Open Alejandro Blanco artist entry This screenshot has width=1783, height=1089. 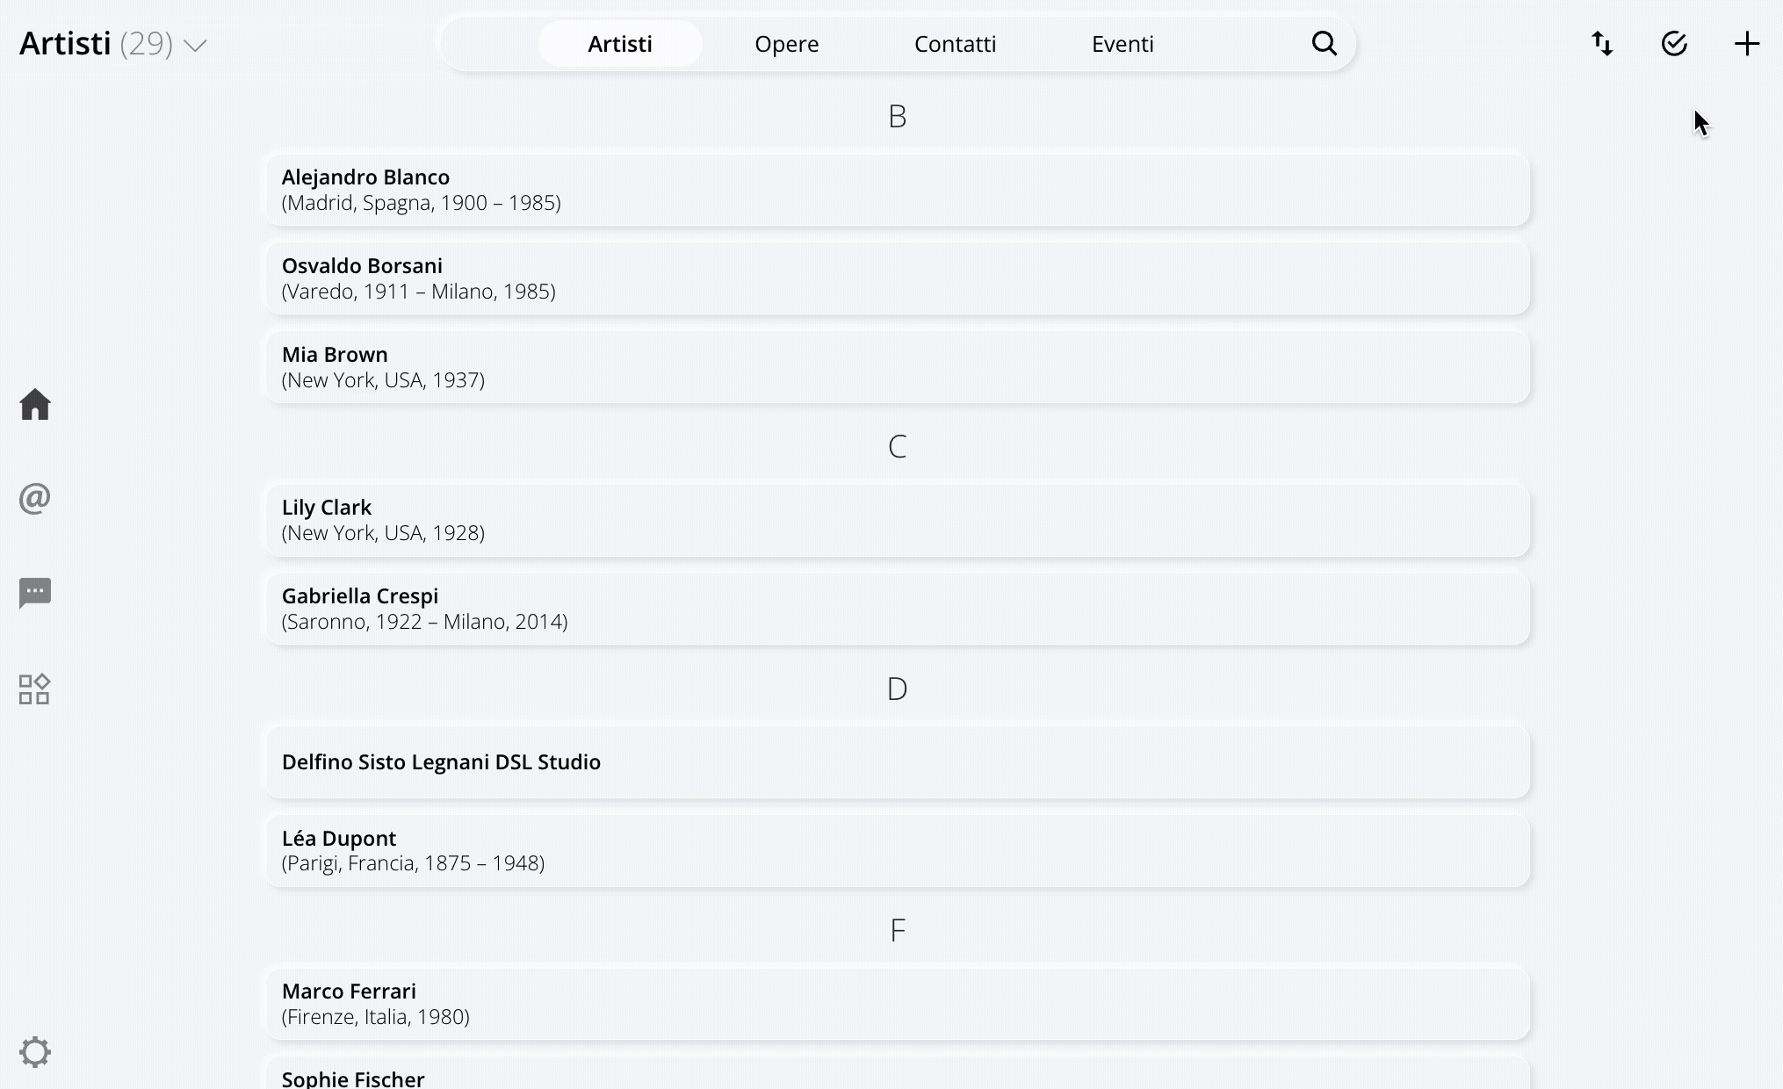click(x=897, y=190)
